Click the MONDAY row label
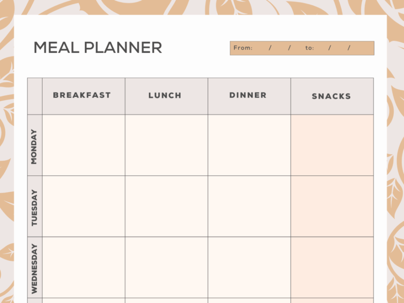404x303 pixels. [x=34, y=146]
